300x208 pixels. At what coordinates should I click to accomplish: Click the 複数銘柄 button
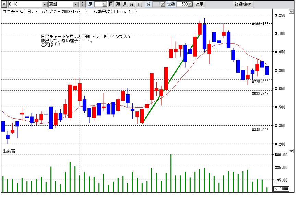243,4
